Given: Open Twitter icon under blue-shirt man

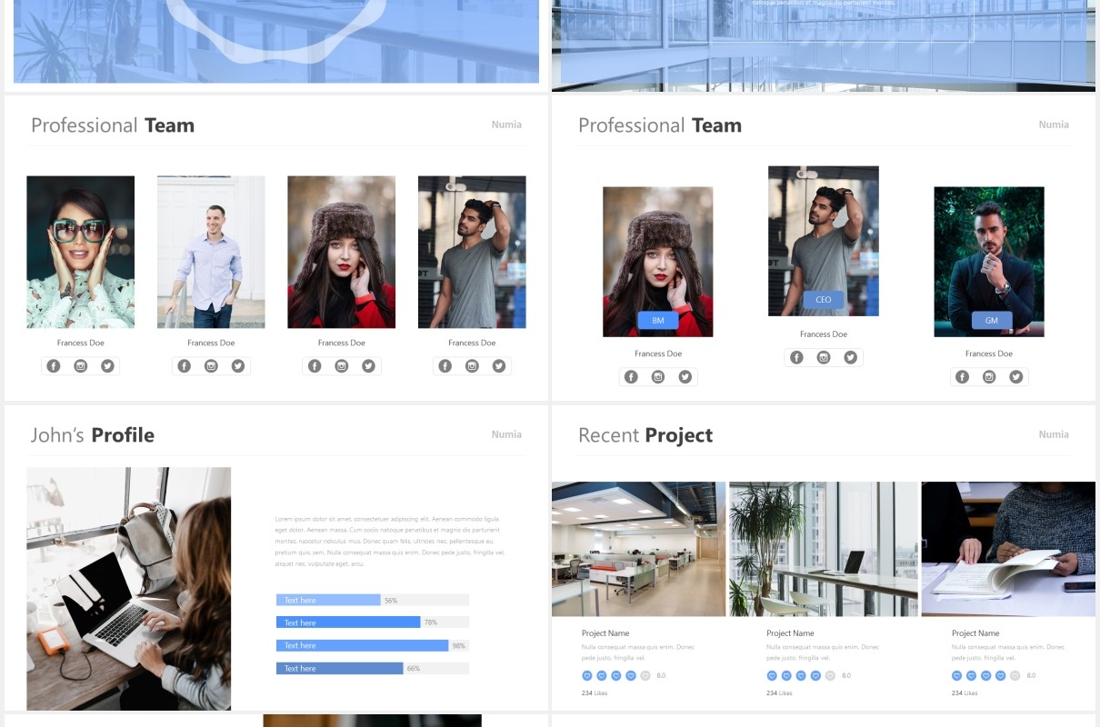Looking at the screenshot, I should pyautogui.click(x=238, y=366).
